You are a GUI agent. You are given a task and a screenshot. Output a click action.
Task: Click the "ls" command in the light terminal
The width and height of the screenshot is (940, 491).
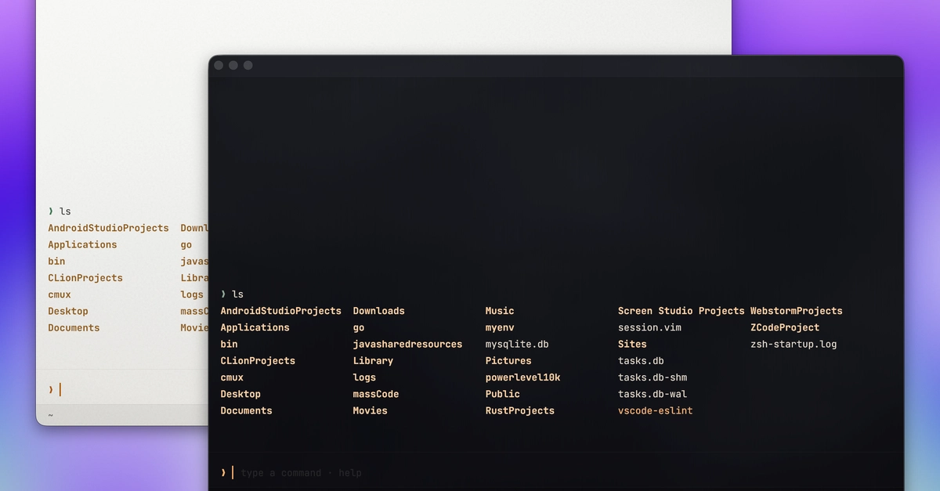pyautogui.click(x=65, y=211)
